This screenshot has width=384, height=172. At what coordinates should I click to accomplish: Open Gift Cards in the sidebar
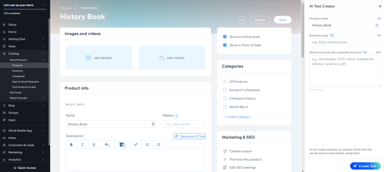point(15,93)
